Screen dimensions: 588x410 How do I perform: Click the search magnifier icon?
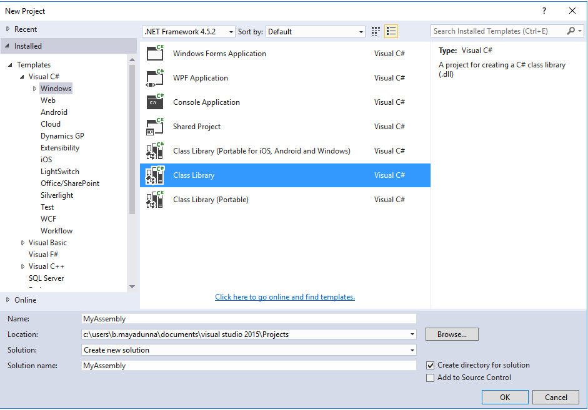[571, 31]
